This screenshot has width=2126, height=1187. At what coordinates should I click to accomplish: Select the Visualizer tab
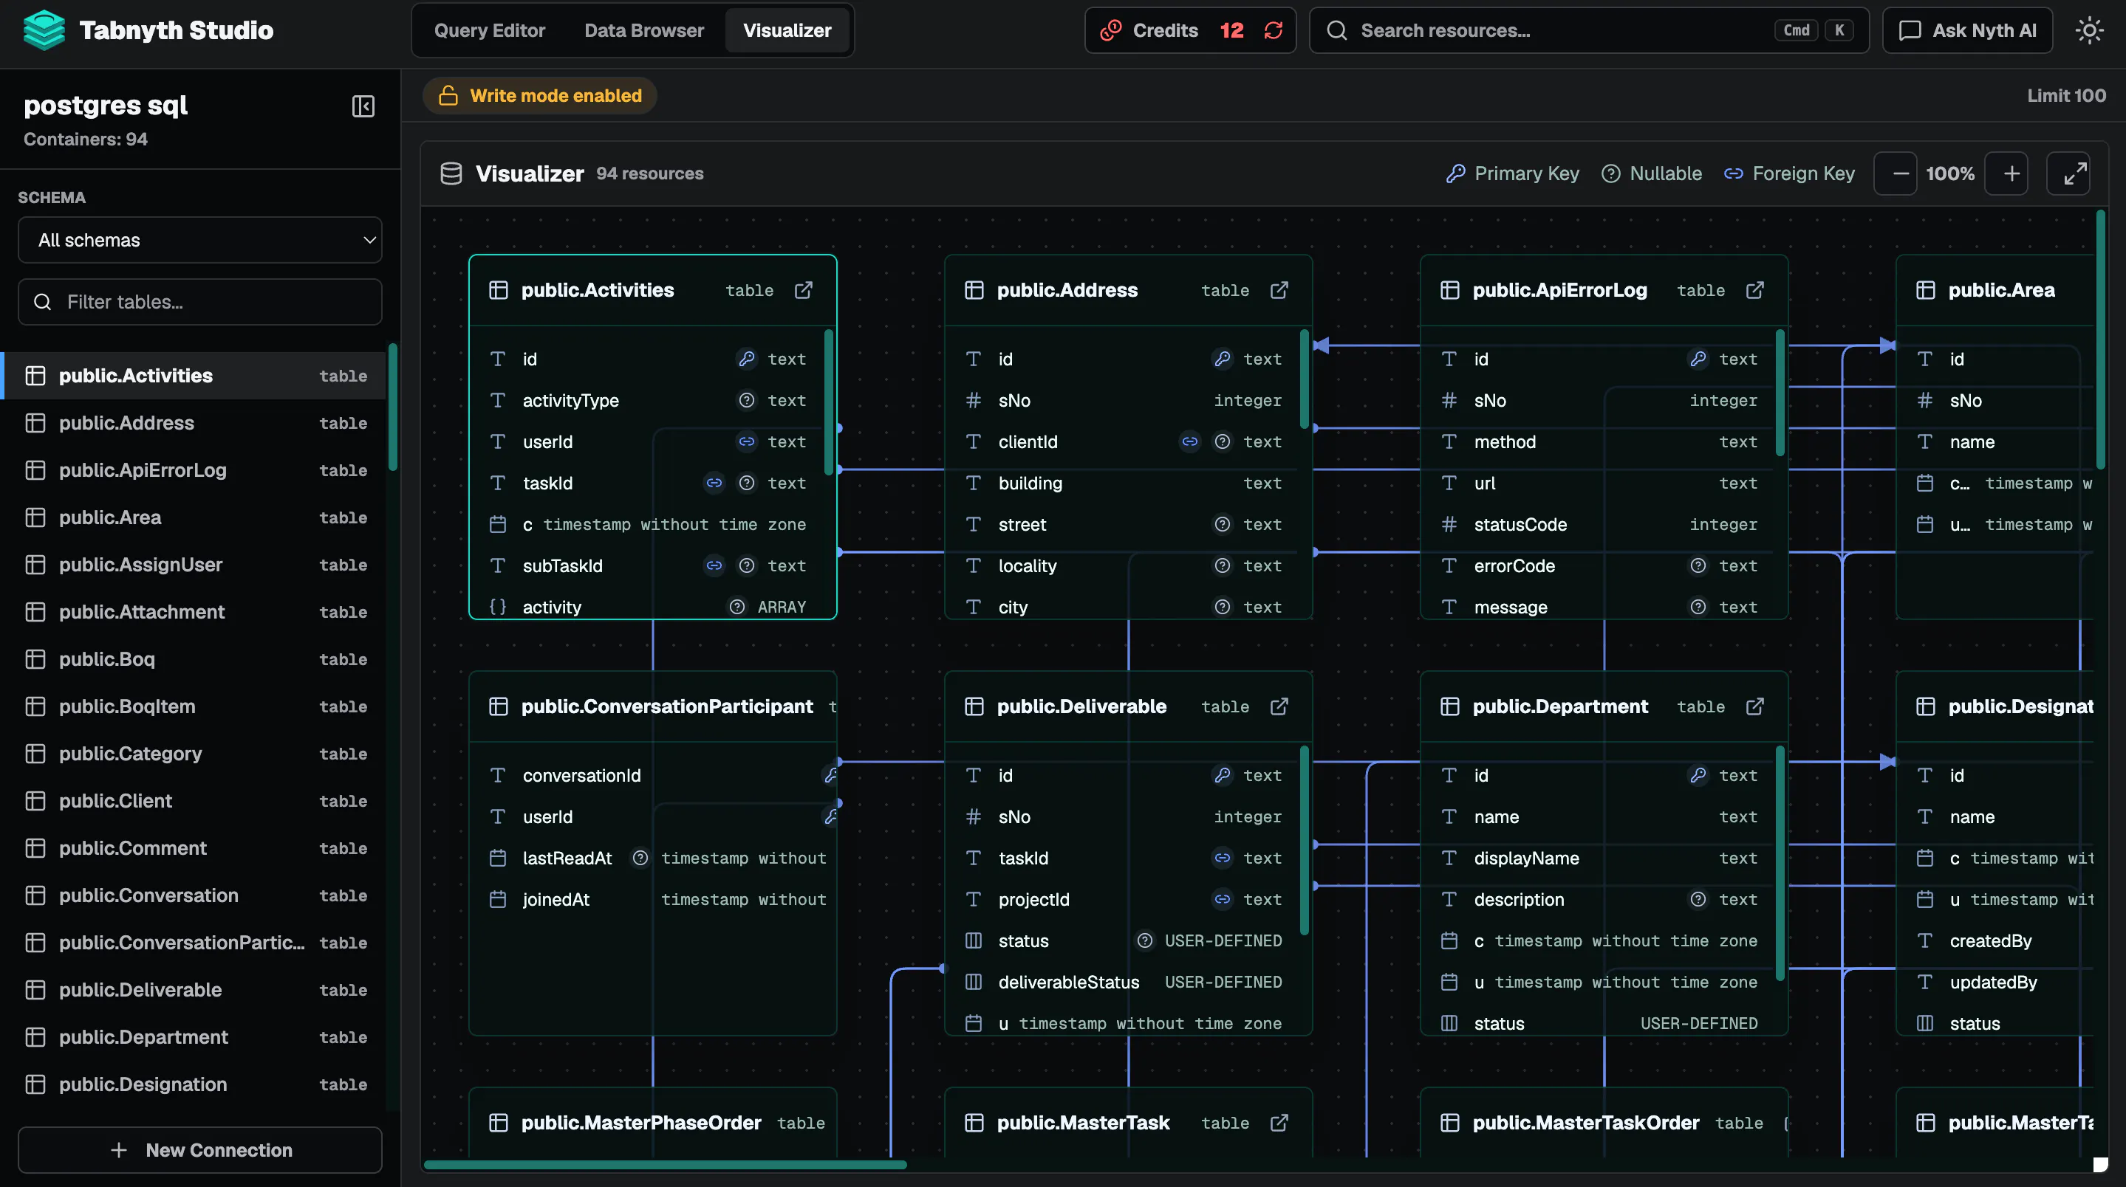(787, 30)
